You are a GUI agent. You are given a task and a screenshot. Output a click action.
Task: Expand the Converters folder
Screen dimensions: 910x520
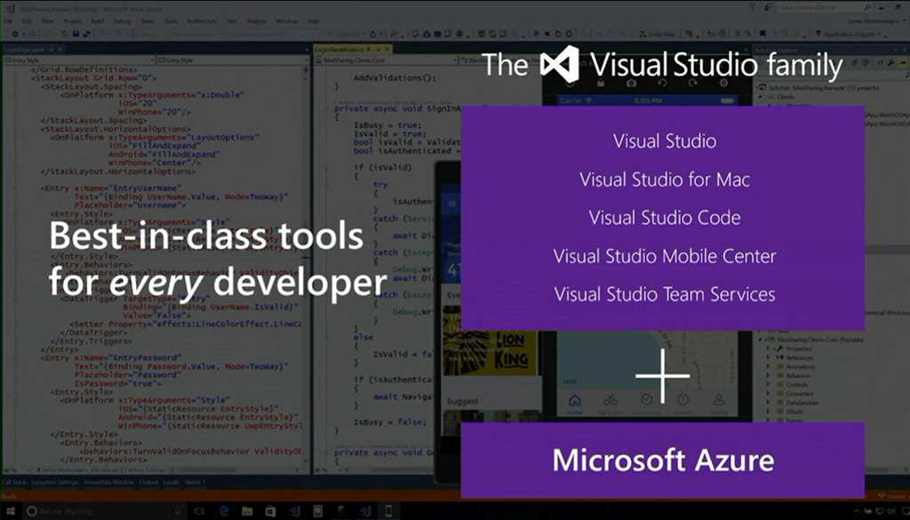click(x=769, y=394)
